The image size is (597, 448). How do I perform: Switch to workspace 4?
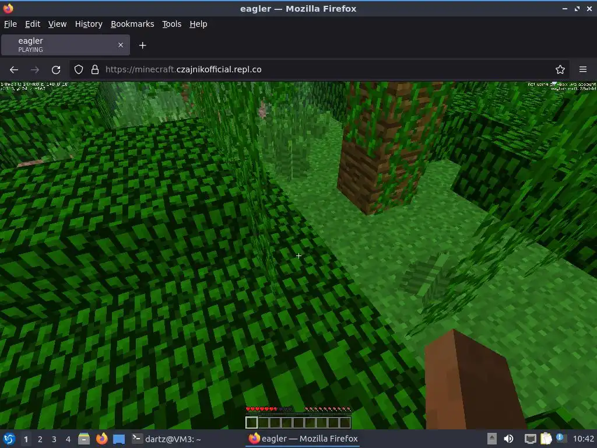click(x=68, y=439)
